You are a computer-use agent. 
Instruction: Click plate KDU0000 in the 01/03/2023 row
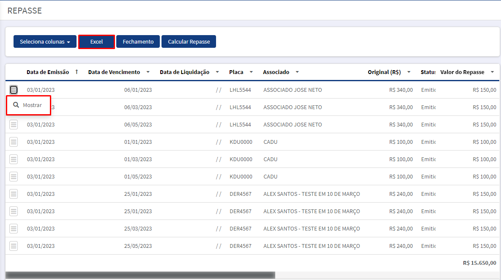(x=241, y=159)
